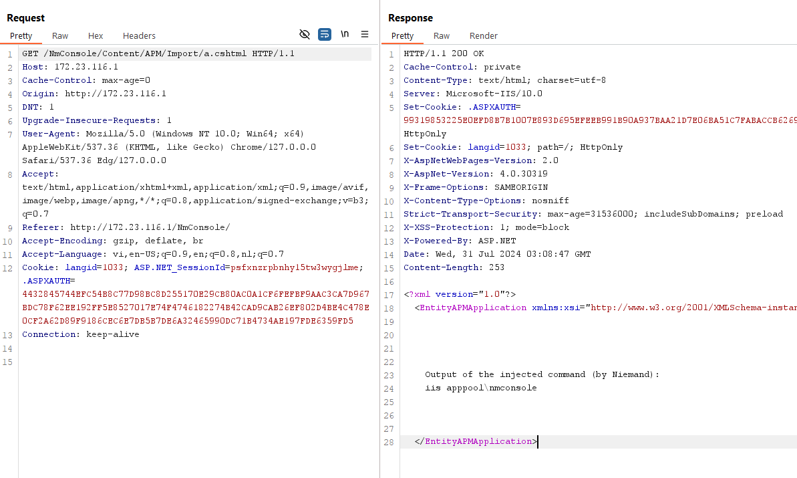Switch to the Response Raw tab
Image resolution: width=797 pixels, height=478 pixels.
[441, 35]
